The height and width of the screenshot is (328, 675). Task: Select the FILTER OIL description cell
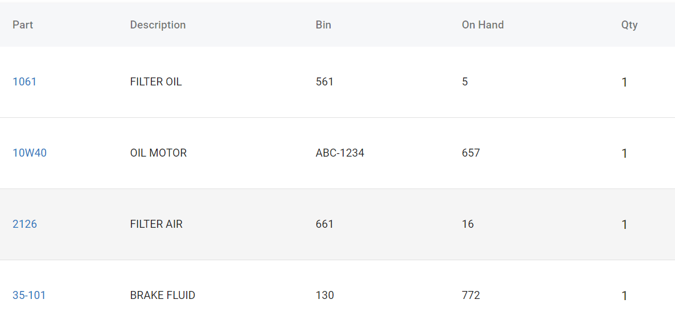pyautogui.click(x=156, y=82)
